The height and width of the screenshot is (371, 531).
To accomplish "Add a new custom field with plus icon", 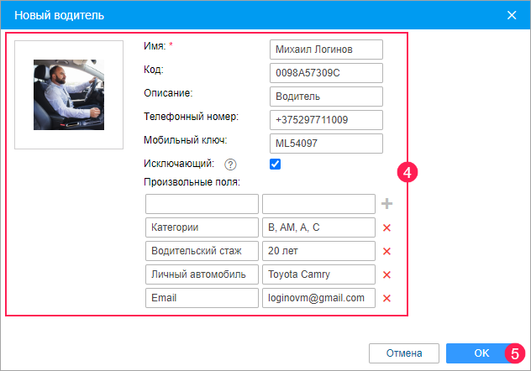I will pos(386,204).
